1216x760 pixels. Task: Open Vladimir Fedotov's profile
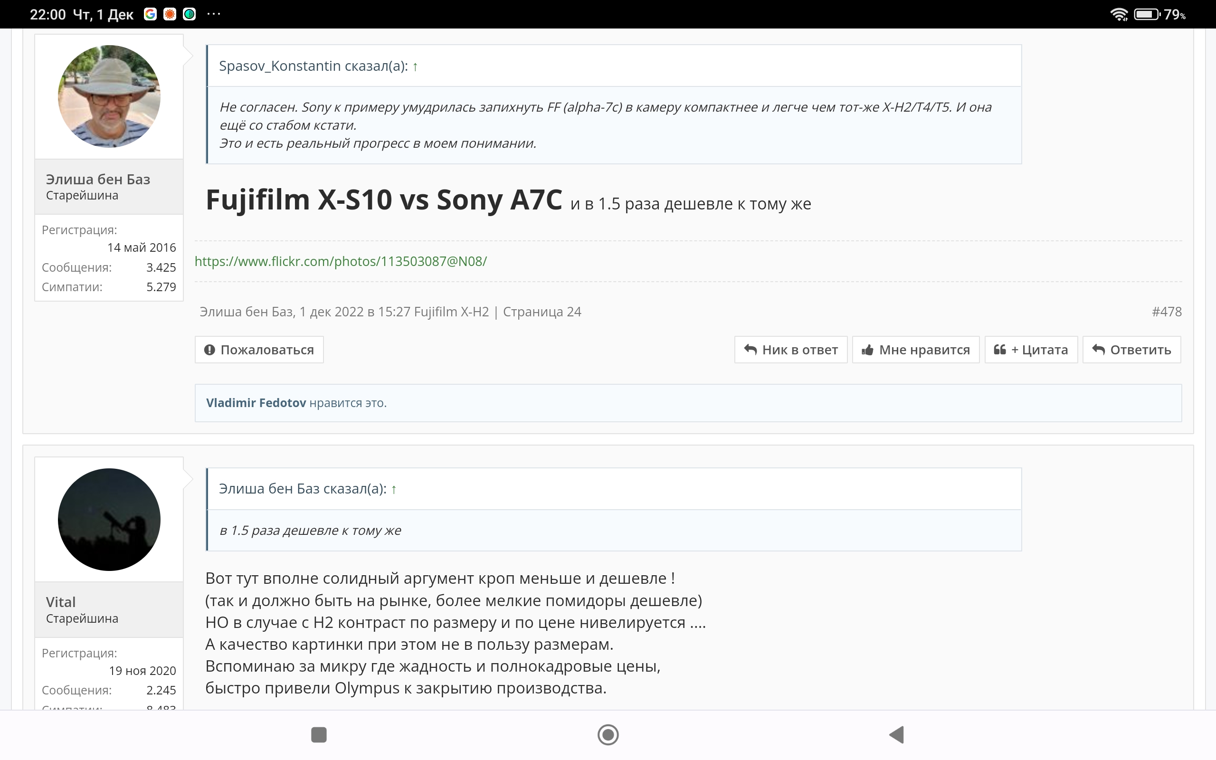pos(256,403)
